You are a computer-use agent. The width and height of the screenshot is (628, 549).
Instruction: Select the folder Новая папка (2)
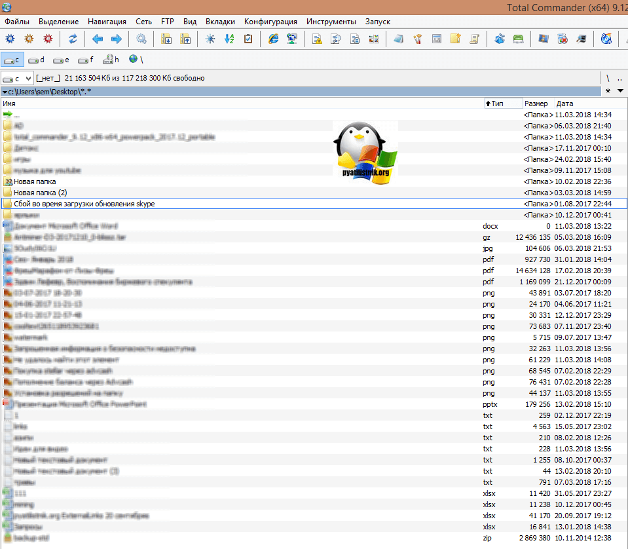tap(39, 193)
